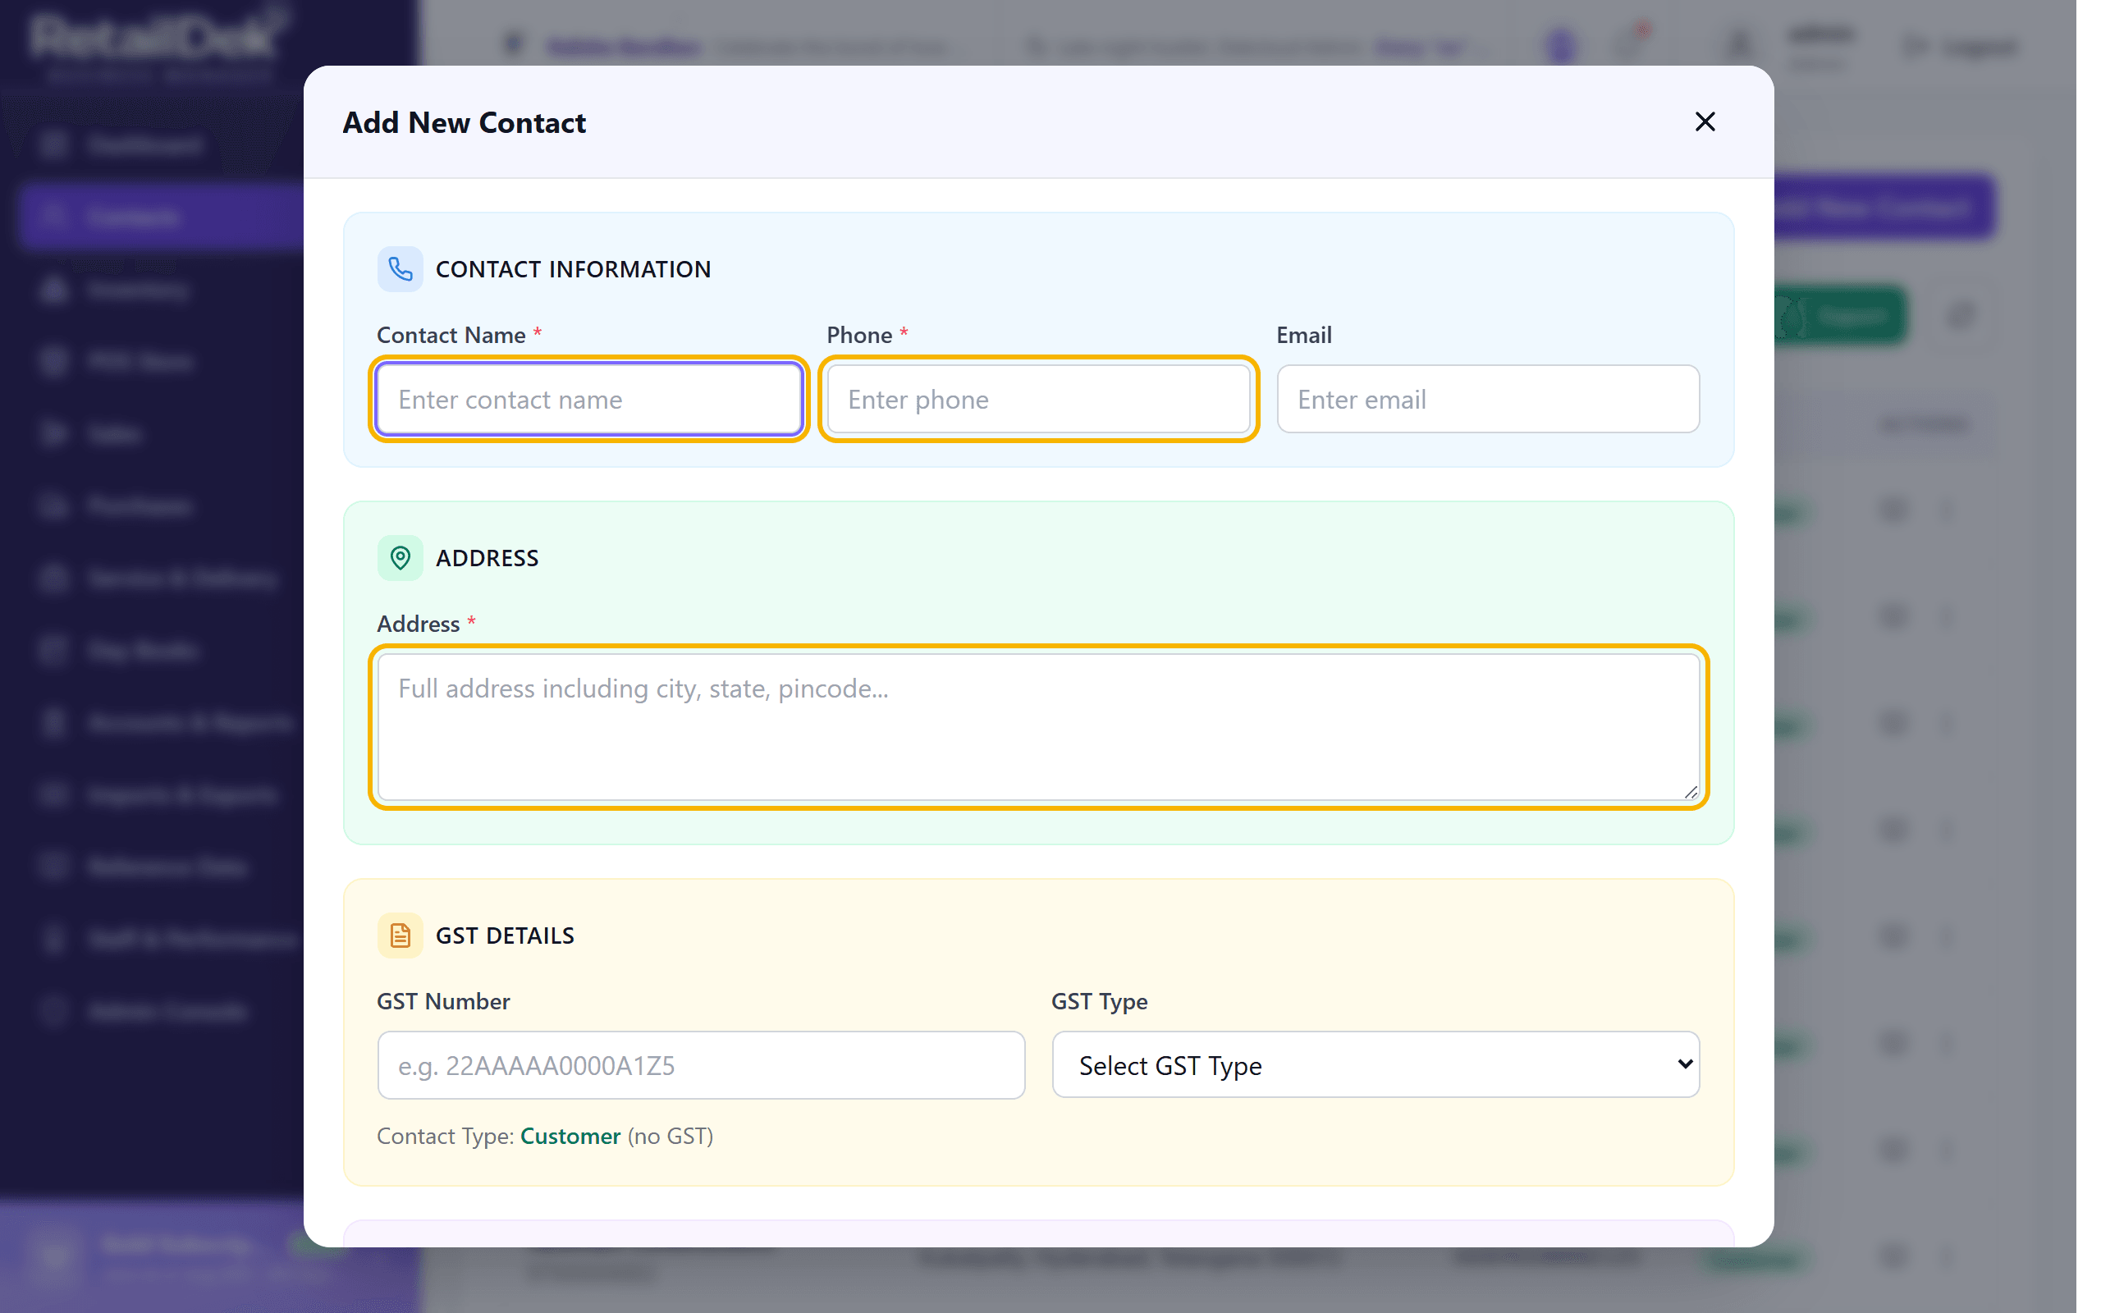This screenshot has width=2101, height=1313.
Task: Click inside the full Address text area
Action: pyautogui.click(x=1038, y=727)
